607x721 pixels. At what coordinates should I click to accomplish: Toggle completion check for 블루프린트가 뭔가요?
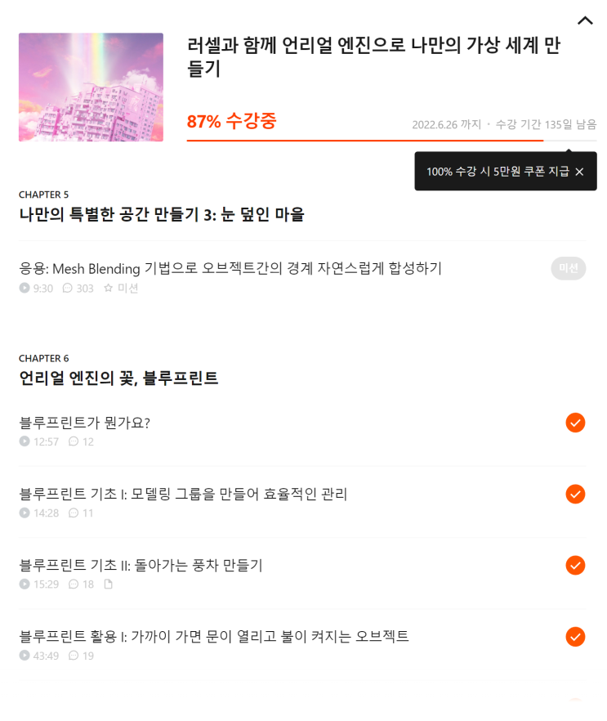click(575, 423)
